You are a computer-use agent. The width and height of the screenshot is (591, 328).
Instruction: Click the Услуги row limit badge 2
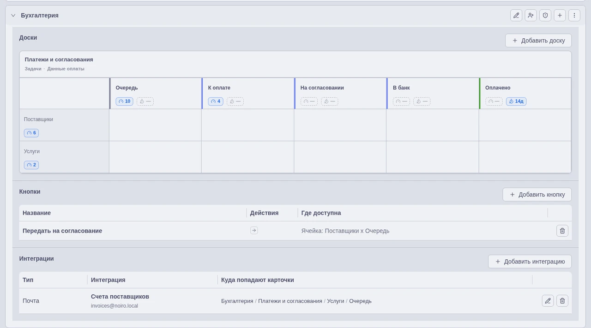(31, 165)
